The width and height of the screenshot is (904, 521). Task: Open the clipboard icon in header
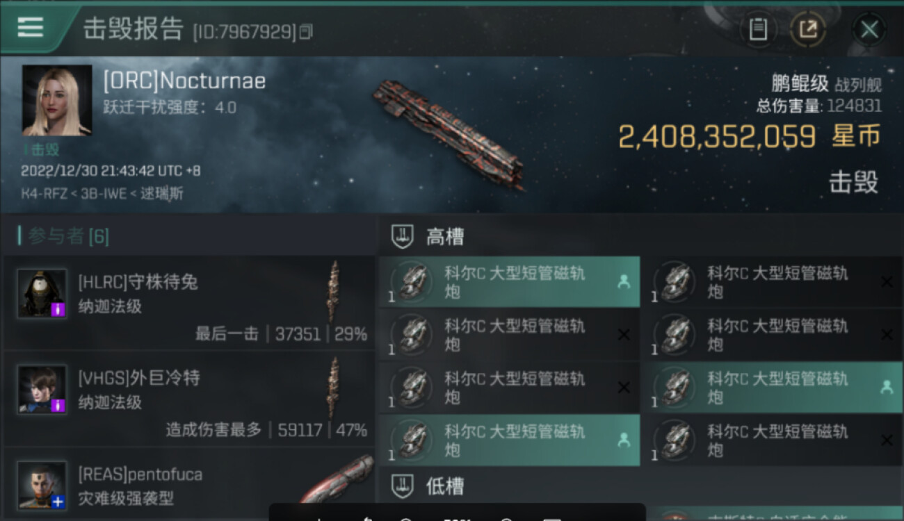[758, 29]
